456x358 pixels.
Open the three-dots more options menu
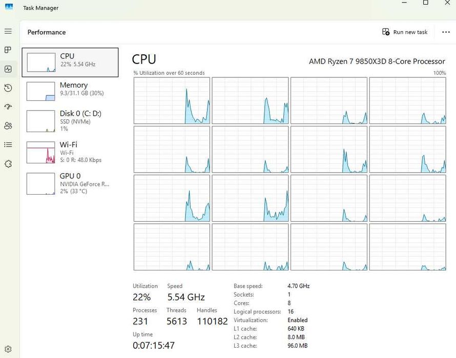[446, 32]
